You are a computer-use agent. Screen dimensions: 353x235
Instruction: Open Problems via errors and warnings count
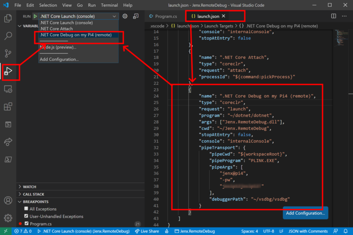23,231
